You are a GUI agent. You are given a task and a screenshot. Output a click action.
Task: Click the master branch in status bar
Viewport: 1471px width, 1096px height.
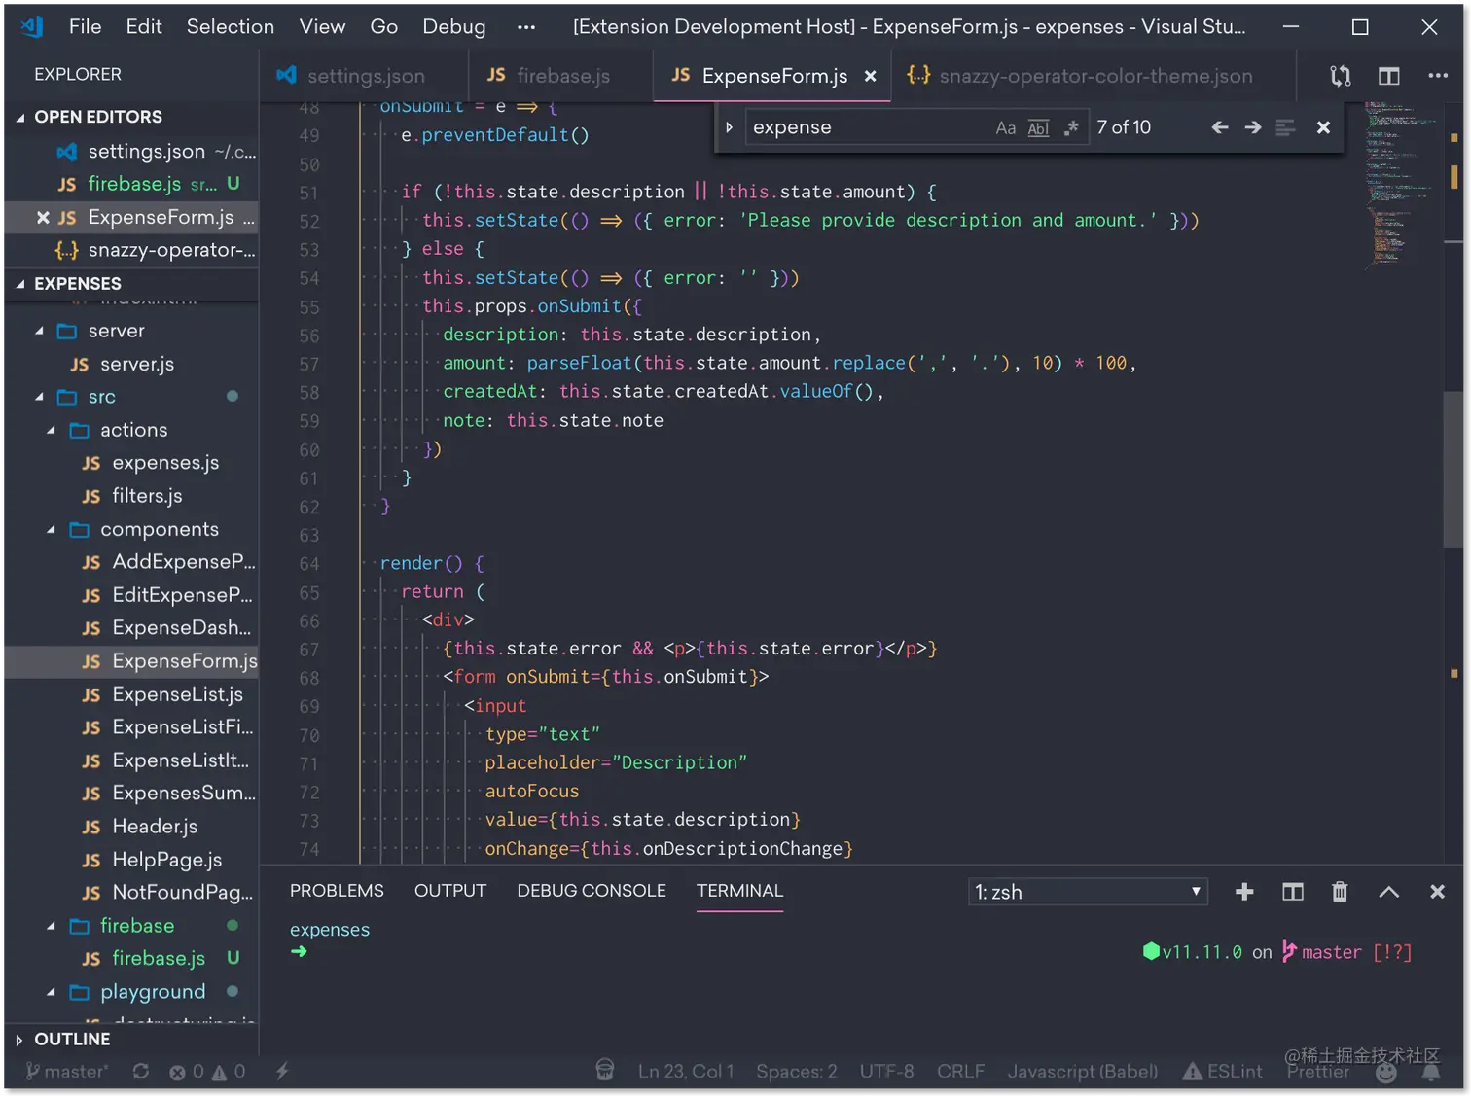pos(66,1071)
